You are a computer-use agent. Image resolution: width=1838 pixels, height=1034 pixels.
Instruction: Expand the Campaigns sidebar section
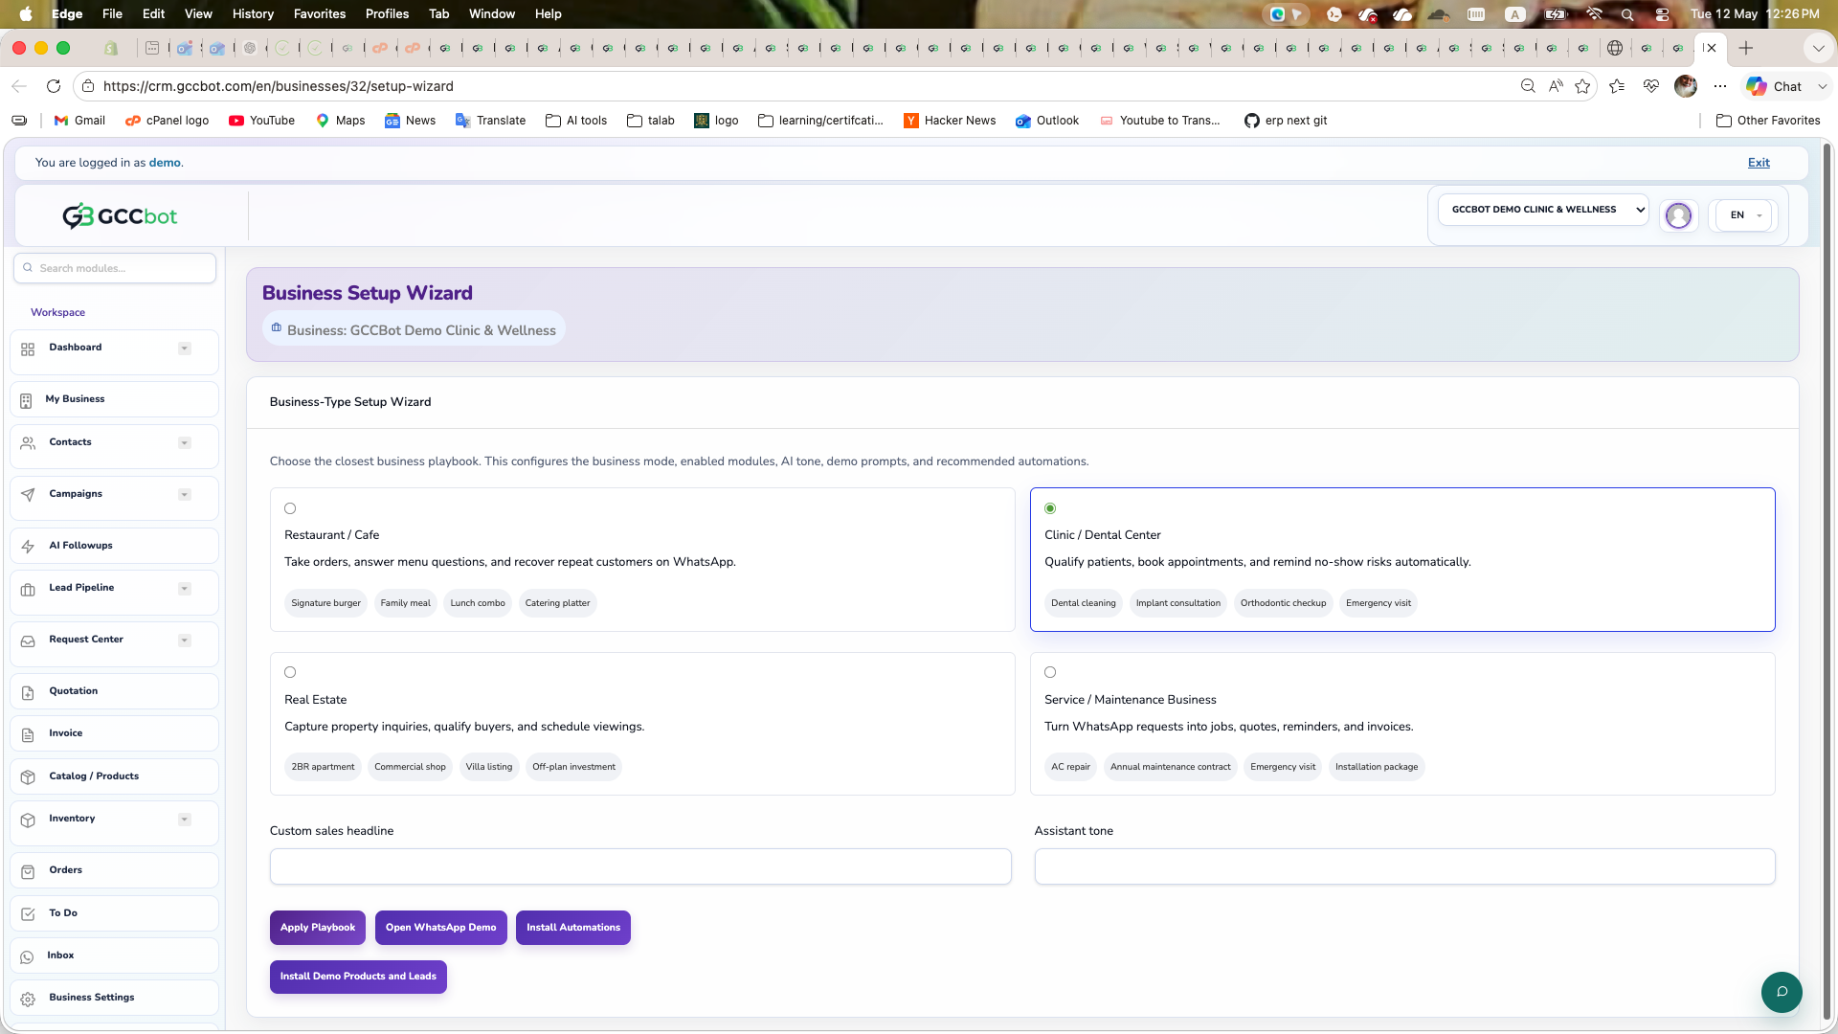[x=185, y=495]
